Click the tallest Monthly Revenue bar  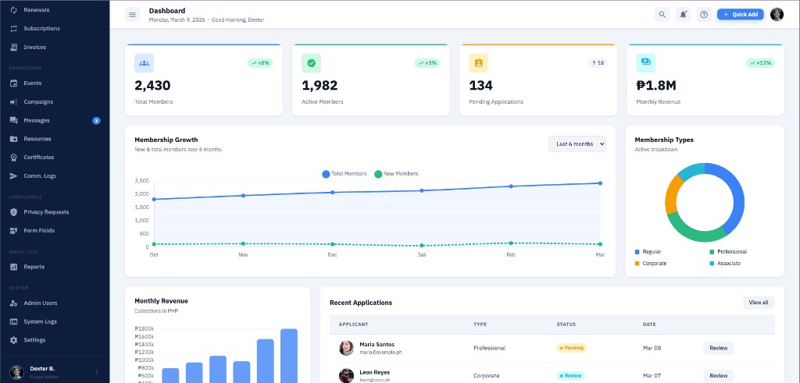pos(289,356)
